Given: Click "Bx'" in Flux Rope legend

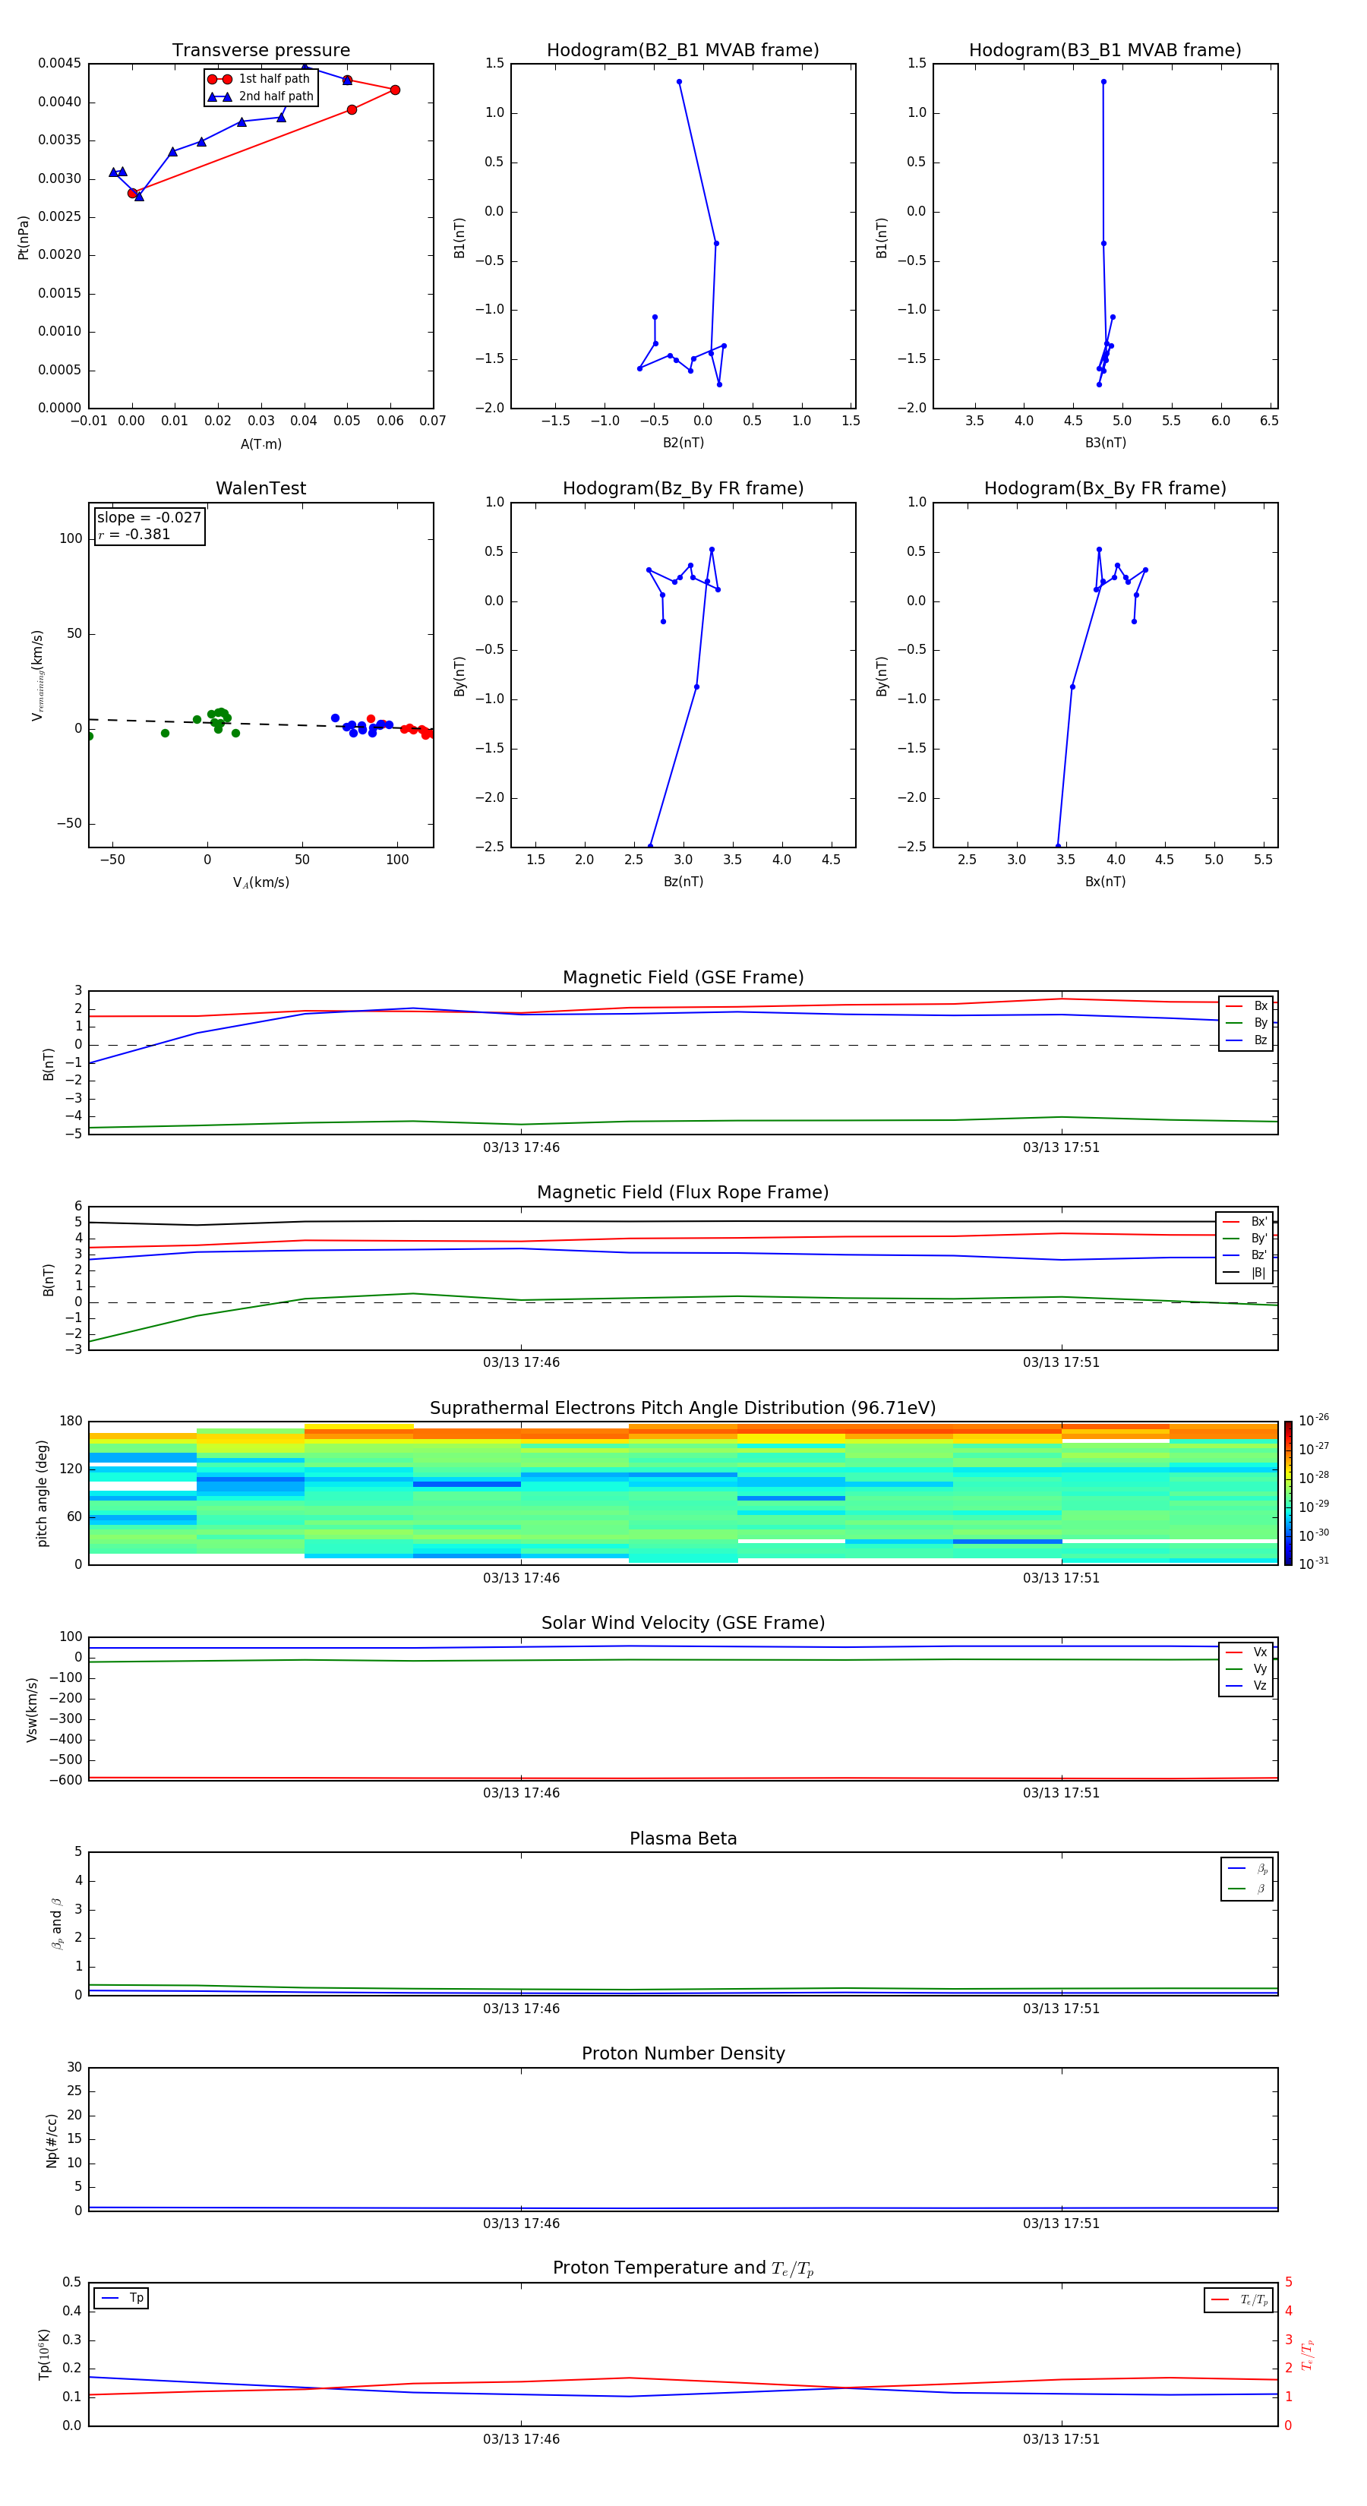Looking at the screenshot, I should (x=1245, y=1222).
